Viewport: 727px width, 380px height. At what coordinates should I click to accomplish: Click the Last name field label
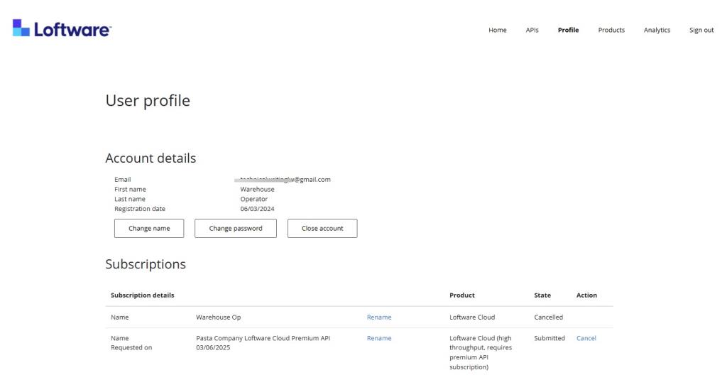(x=130, y=199)
